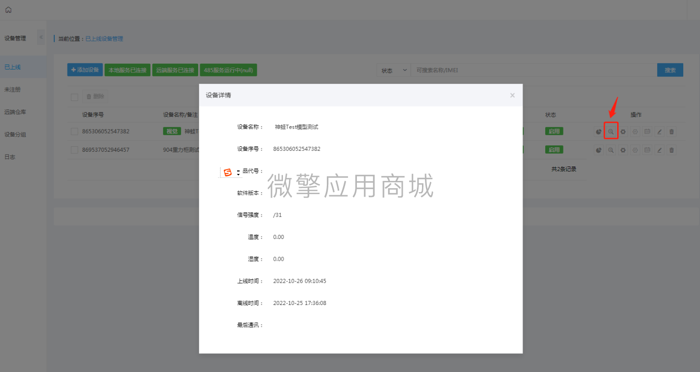700x372 pixels.
Task: Delete device 869537052946457 with trash icon
Action: tap(671, 150)
